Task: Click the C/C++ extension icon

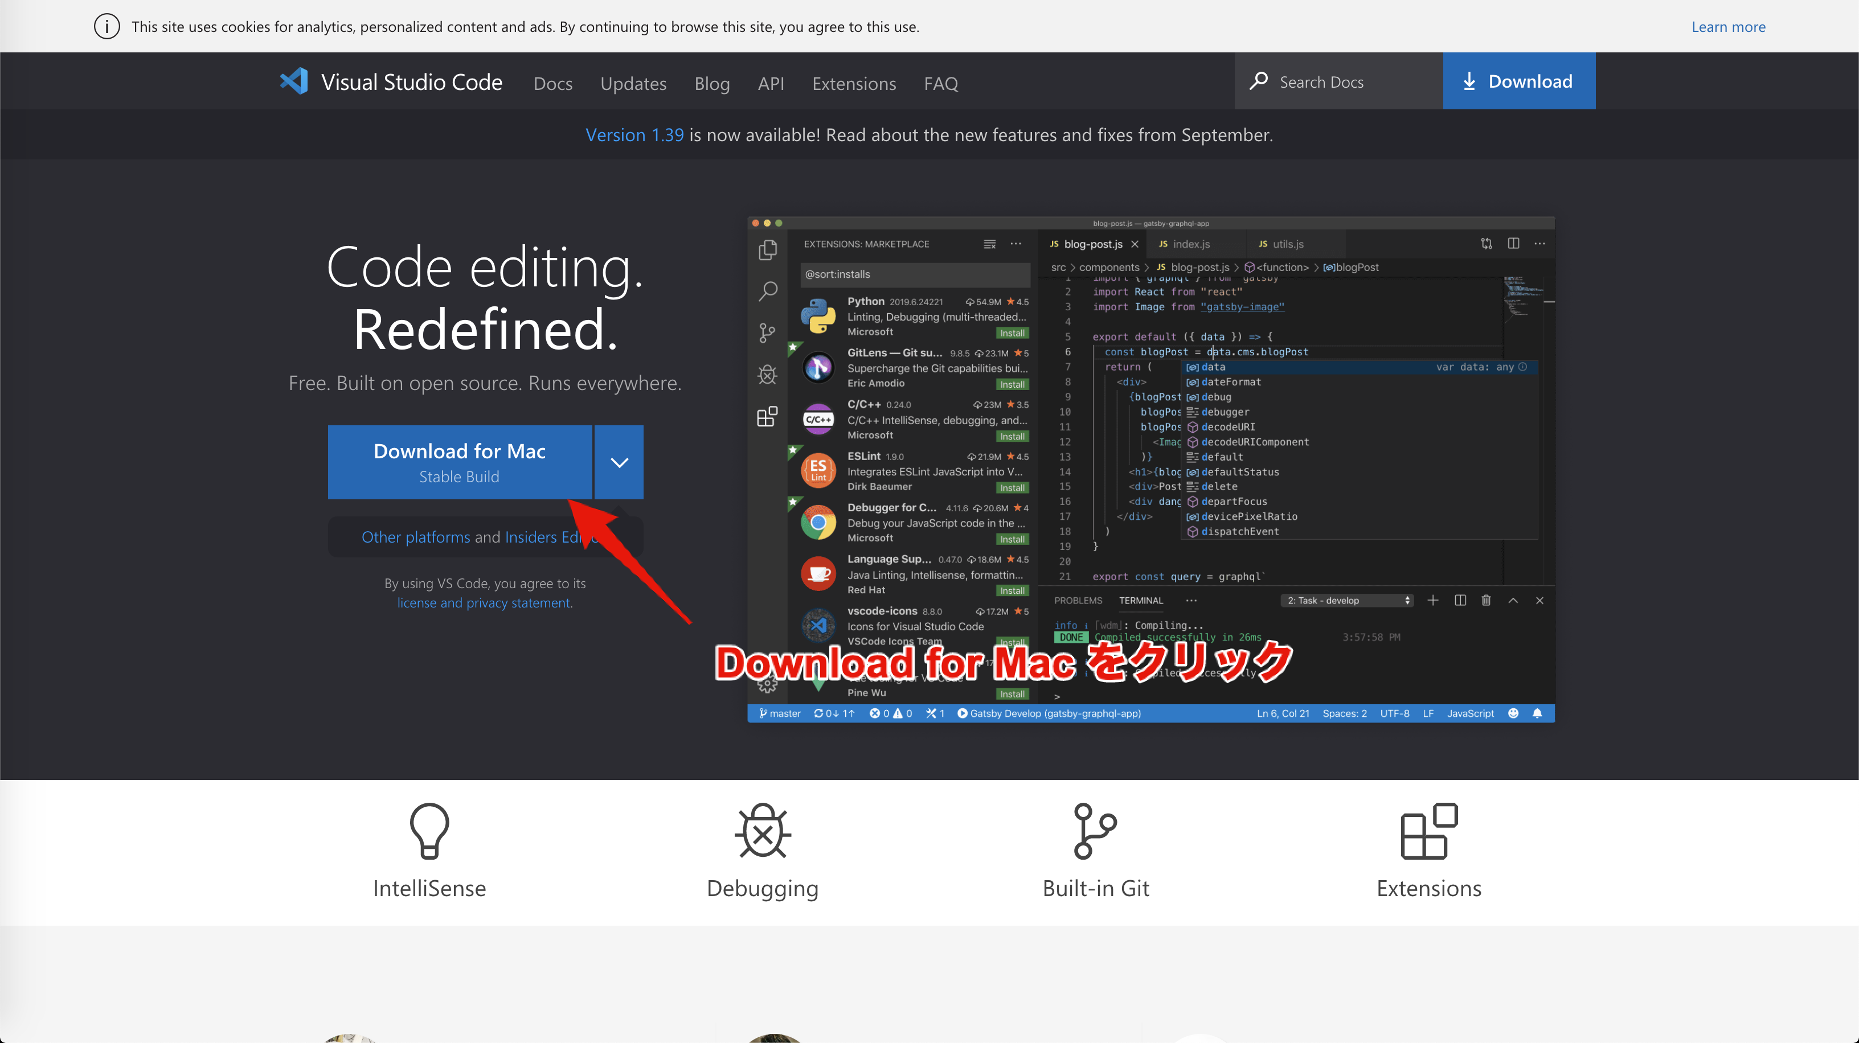Action: pos(818,419)
